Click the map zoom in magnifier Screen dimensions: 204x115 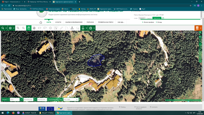pyautogui.click(x=18, y=28)
